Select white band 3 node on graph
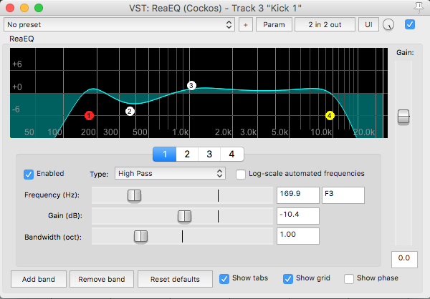Viewport: 430px width, 299px height. [191, 86]
